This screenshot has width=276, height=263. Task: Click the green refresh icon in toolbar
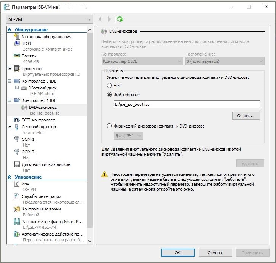point(120,19)
